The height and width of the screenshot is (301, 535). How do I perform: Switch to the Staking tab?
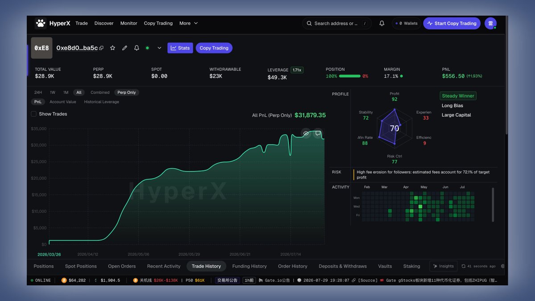(x=412, y=266)
